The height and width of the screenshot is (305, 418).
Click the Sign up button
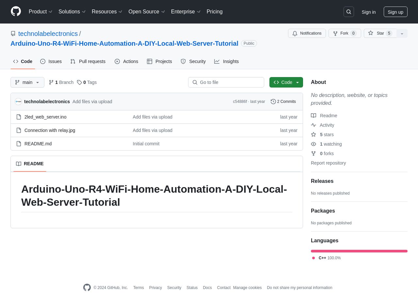(395, 12)
